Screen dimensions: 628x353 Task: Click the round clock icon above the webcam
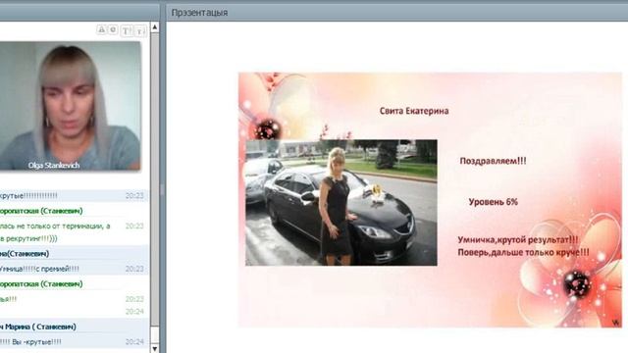[114, 29]
